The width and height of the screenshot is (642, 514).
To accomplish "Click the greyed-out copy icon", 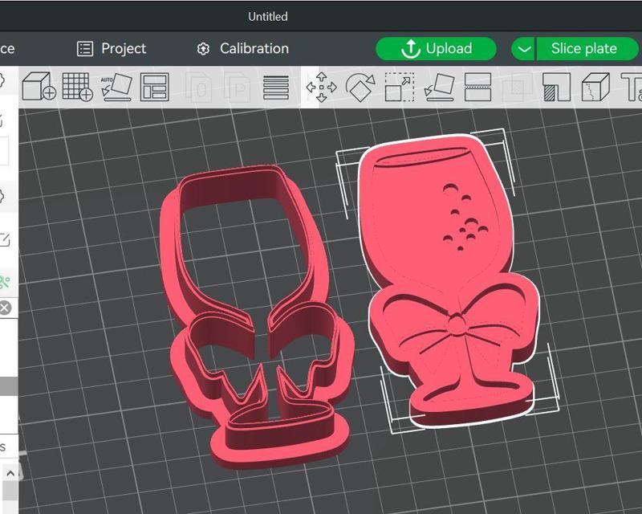I will 199,87.
